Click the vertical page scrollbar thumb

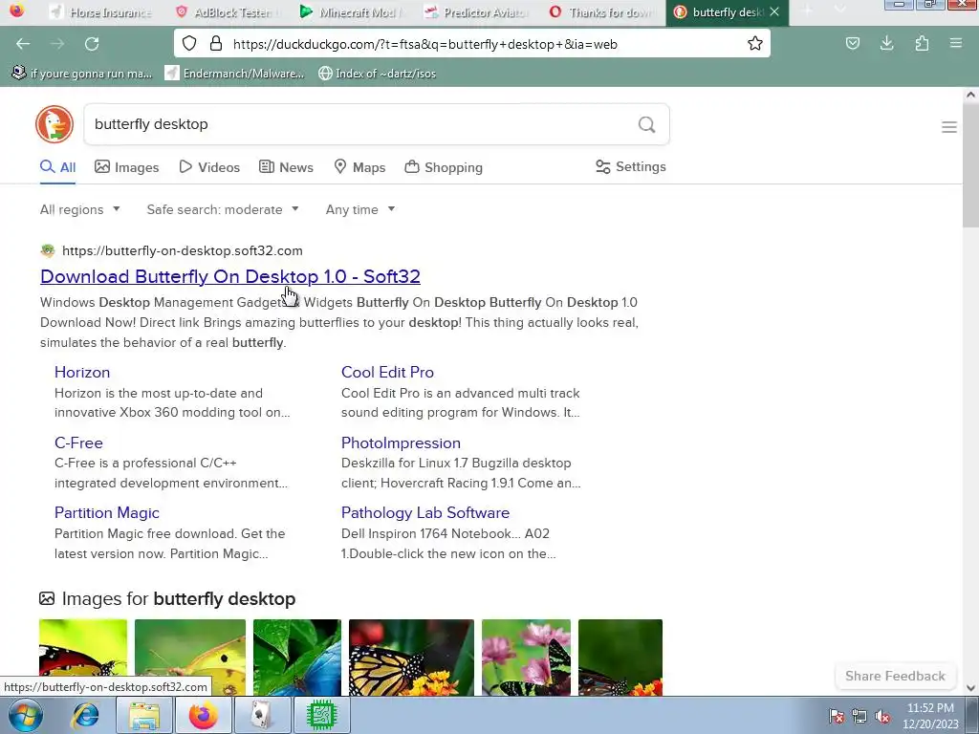(970, 165)
